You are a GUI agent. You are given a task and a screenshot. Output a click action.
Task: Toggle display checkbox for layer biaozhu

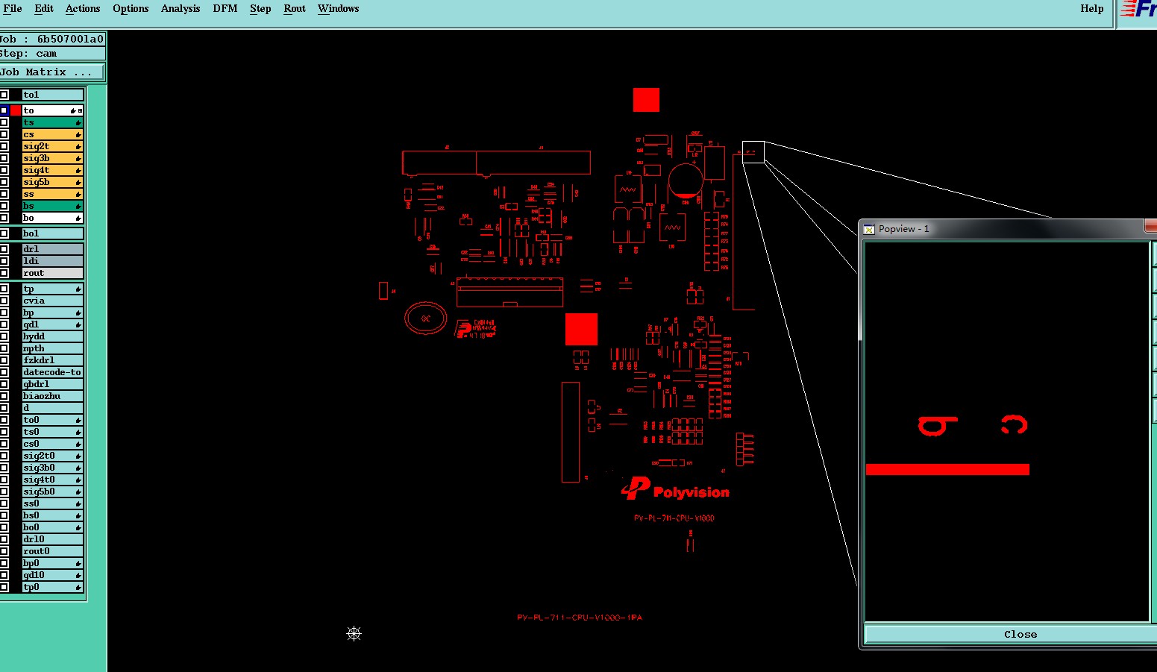tap(4, 396)
